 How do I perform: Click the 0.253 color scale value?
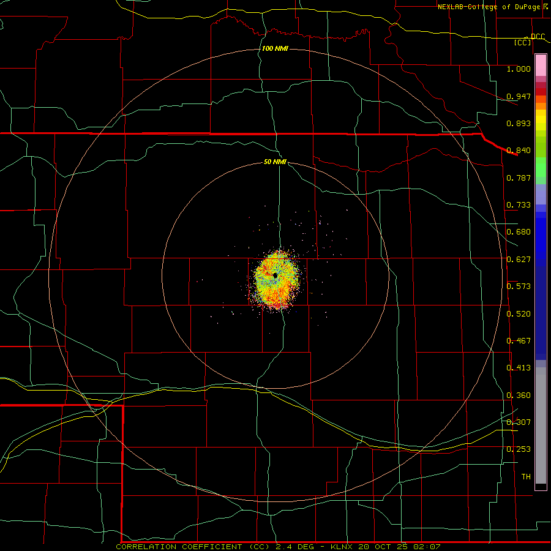tap(519, 449)
